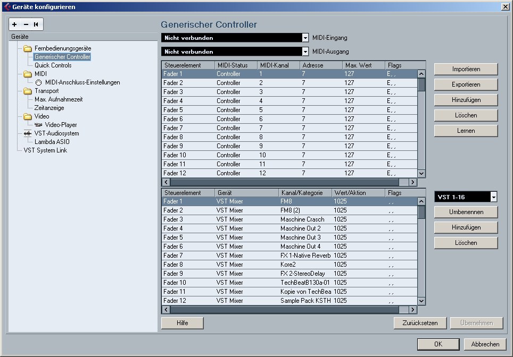
Task: Click the lower Hinzufügen button below Umbenennen
Action: tap(466, 227)
